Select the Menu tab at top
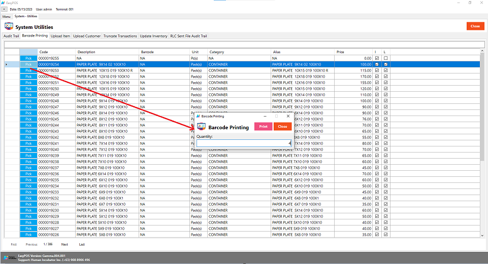Viewport: 488px width, 264px height. pyautogui.click(x=6, y=16)
